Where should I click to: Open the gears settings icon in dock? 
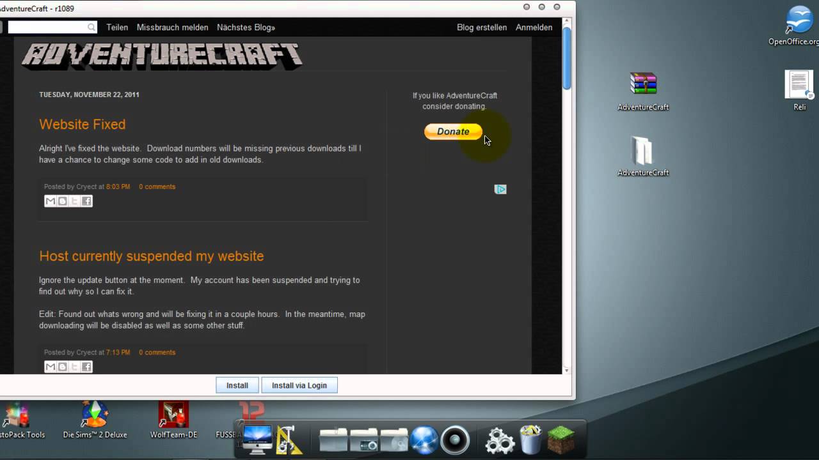pos(500,441)
